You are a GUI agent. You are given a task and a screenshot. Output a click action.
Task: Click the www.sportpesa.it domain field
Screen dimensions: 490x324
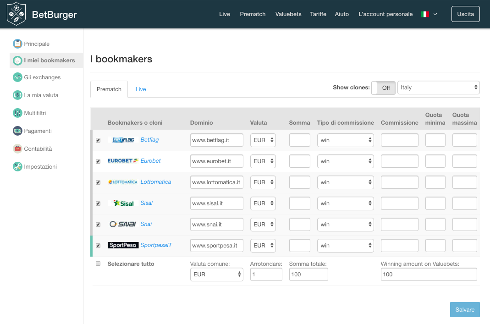click(x=216, y=246)
